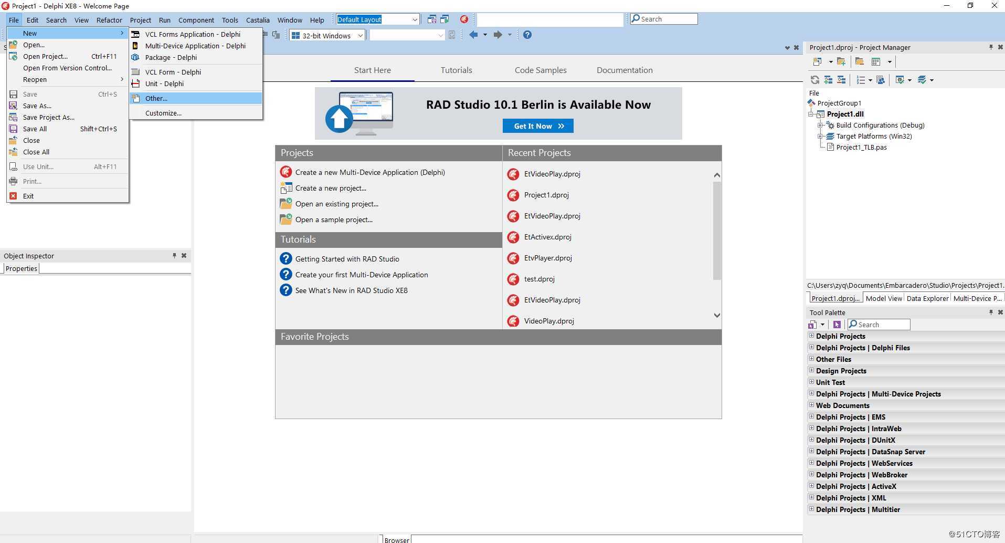Click the Sync refresh icon in Project Manager
The width and height of the screenshot is (1005, 543).
pyautogui.click(x=815, y=80)
